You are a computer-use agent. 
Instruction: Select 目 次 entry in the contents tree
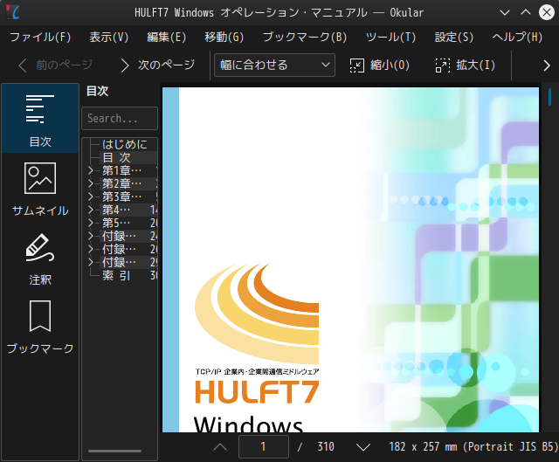coord(116,157)
